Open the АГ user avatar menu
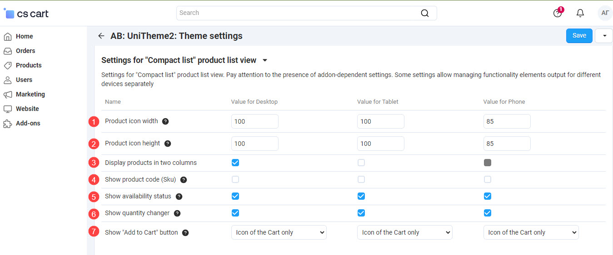This screenshot has width=613, height=255. point(605,13)
